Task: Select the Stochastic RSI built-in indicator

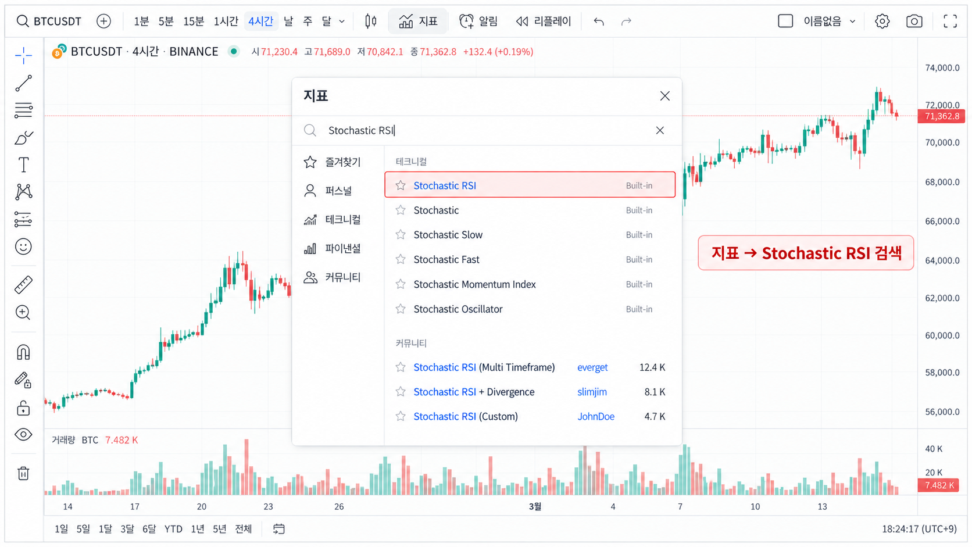Action: [x=530, y=185]
